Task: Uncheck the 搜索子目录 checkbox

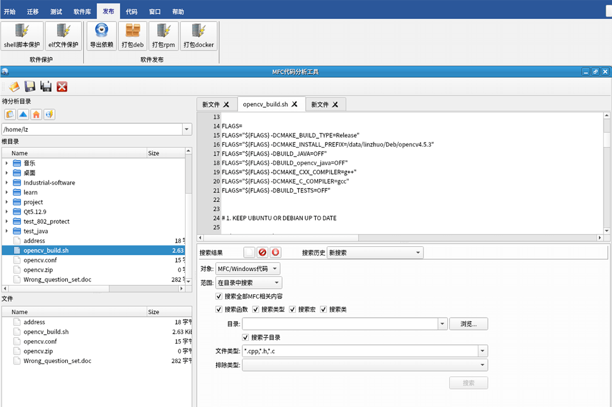Action: coord(246,338)
